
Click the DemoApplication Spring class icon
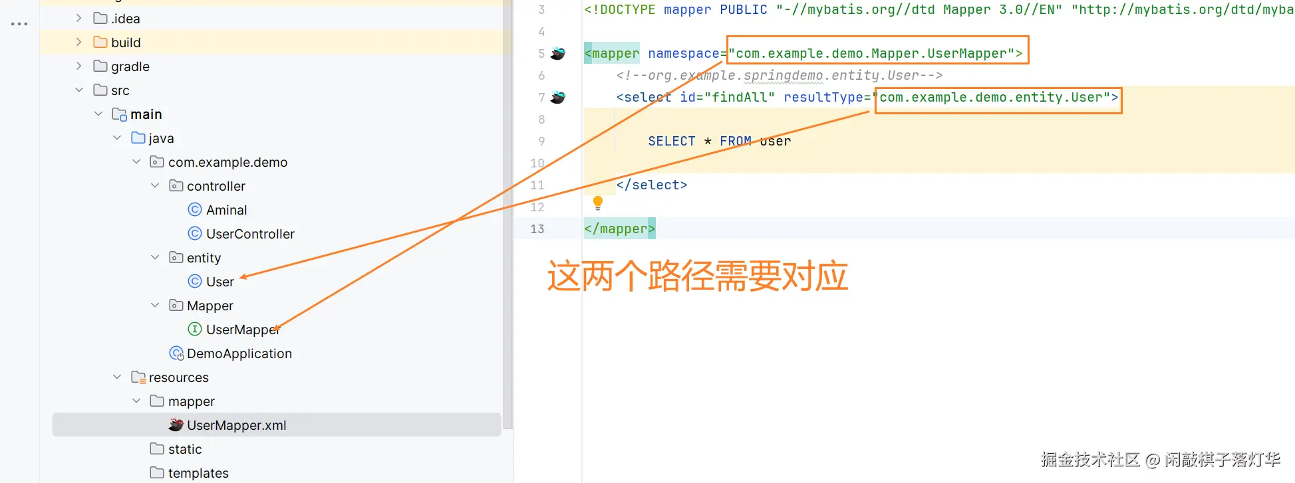[x=177, y=353]
